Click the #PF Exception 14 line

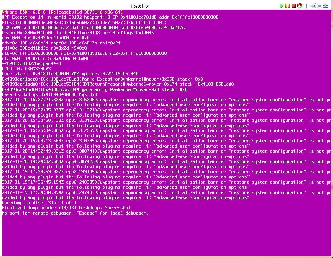[x=110, y=17]
